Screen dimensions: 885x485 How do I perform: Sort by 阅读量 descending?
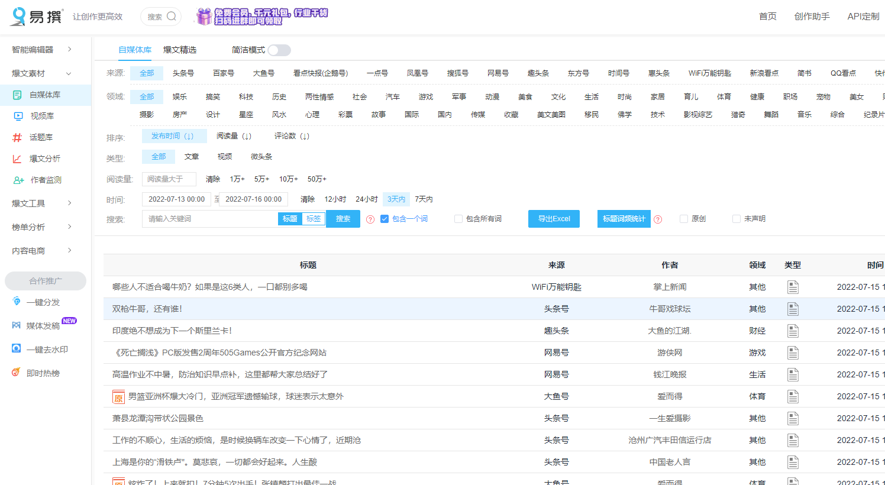coord(234,136)
